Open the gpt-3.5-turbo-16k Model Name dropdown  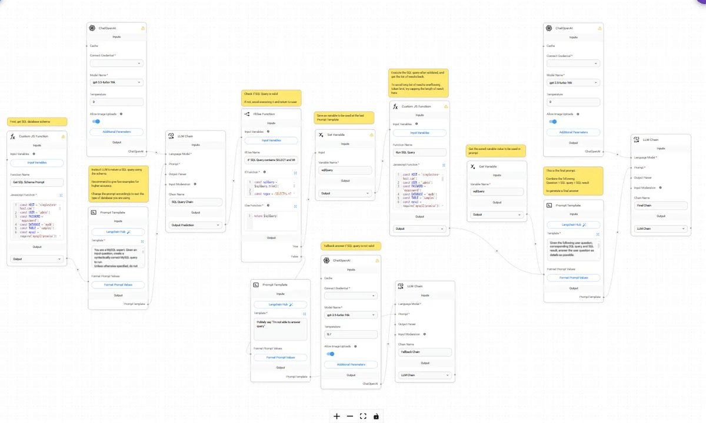[116, 82]
